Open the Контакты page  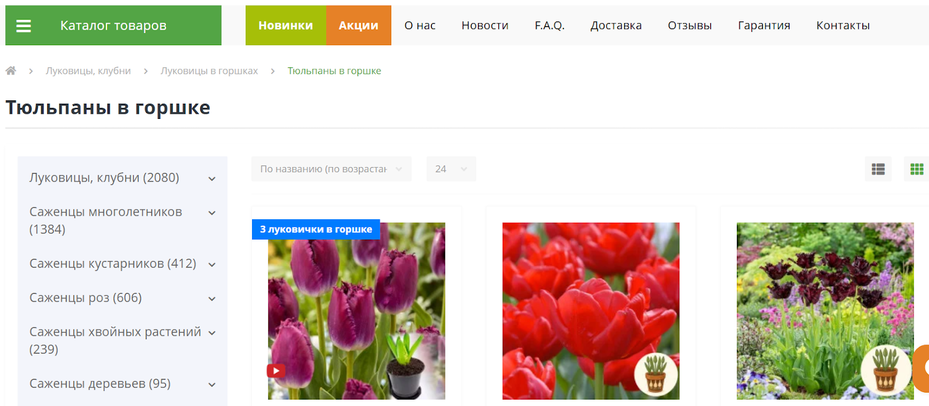point(843,26)
